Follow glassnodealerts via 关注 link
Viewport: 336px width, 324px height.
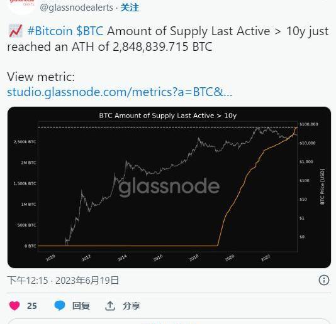pyautogui.click(x=130, y=8)
